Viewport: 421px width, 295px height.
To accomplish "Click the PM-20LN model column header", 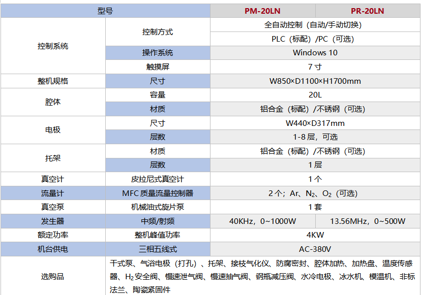I will pos(262,11).
